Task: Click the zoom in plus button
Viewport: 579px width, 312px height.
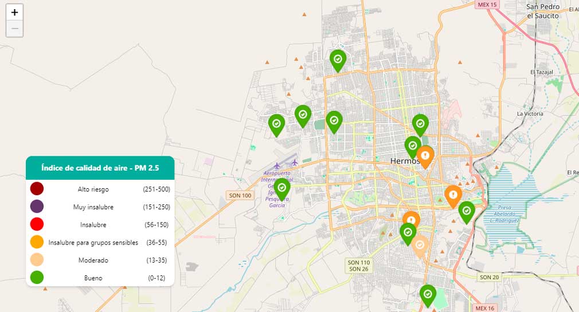Action: click(x=15, y=13)
